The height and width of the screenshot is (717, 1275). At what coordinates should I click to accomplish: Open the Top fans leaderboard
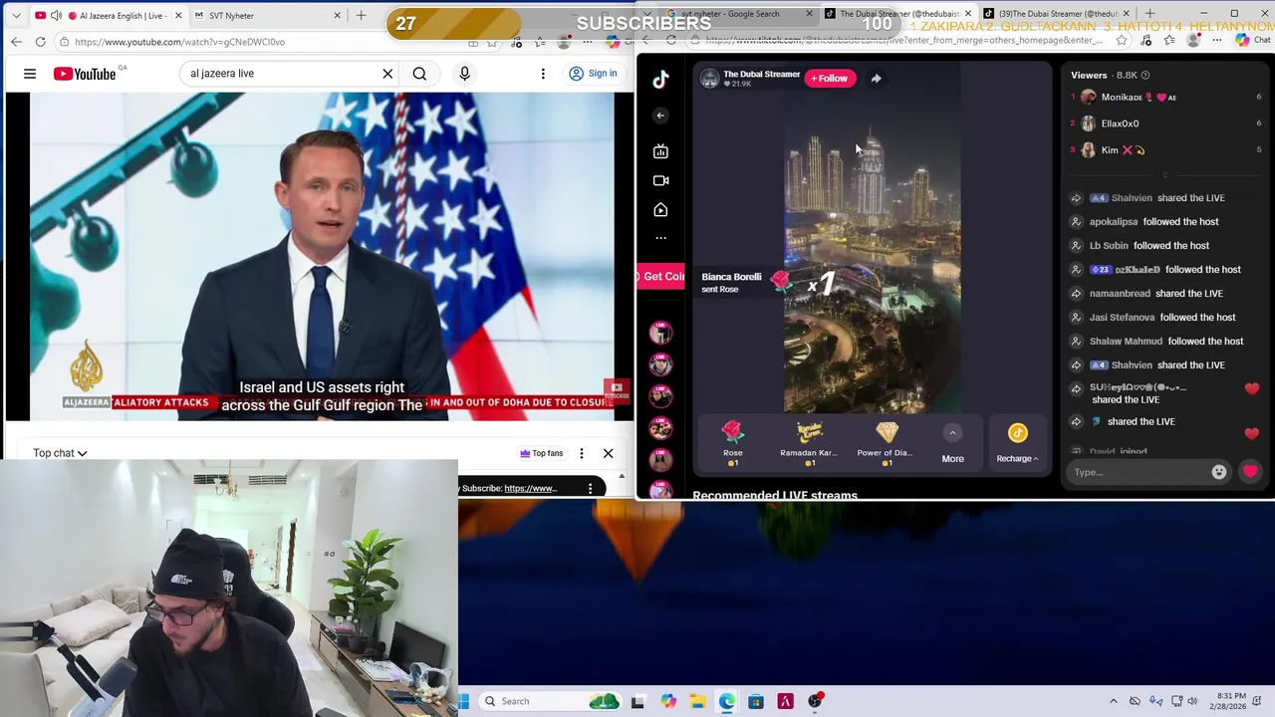542,453
